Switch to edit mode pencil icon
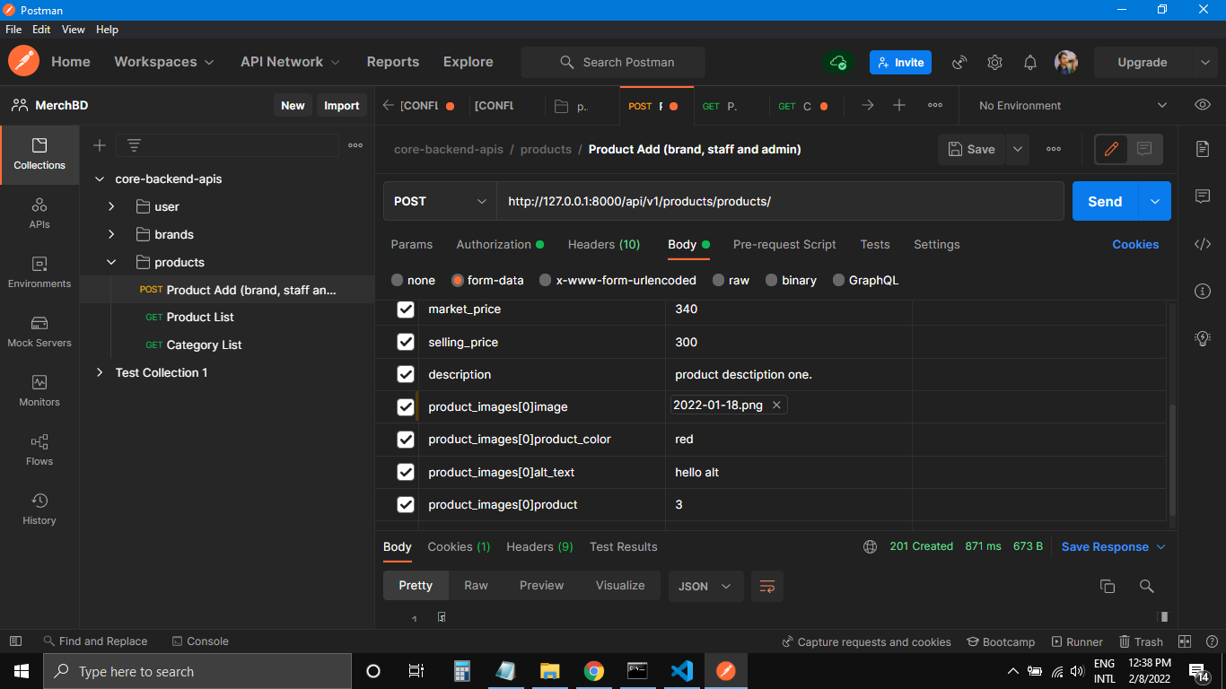This screenshot has width=1226, height=689. [1111, 149]
